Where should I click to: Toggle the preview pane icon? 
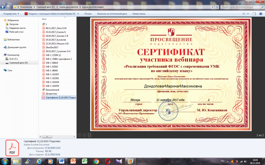pyautogui.click(x=254, y=14)
